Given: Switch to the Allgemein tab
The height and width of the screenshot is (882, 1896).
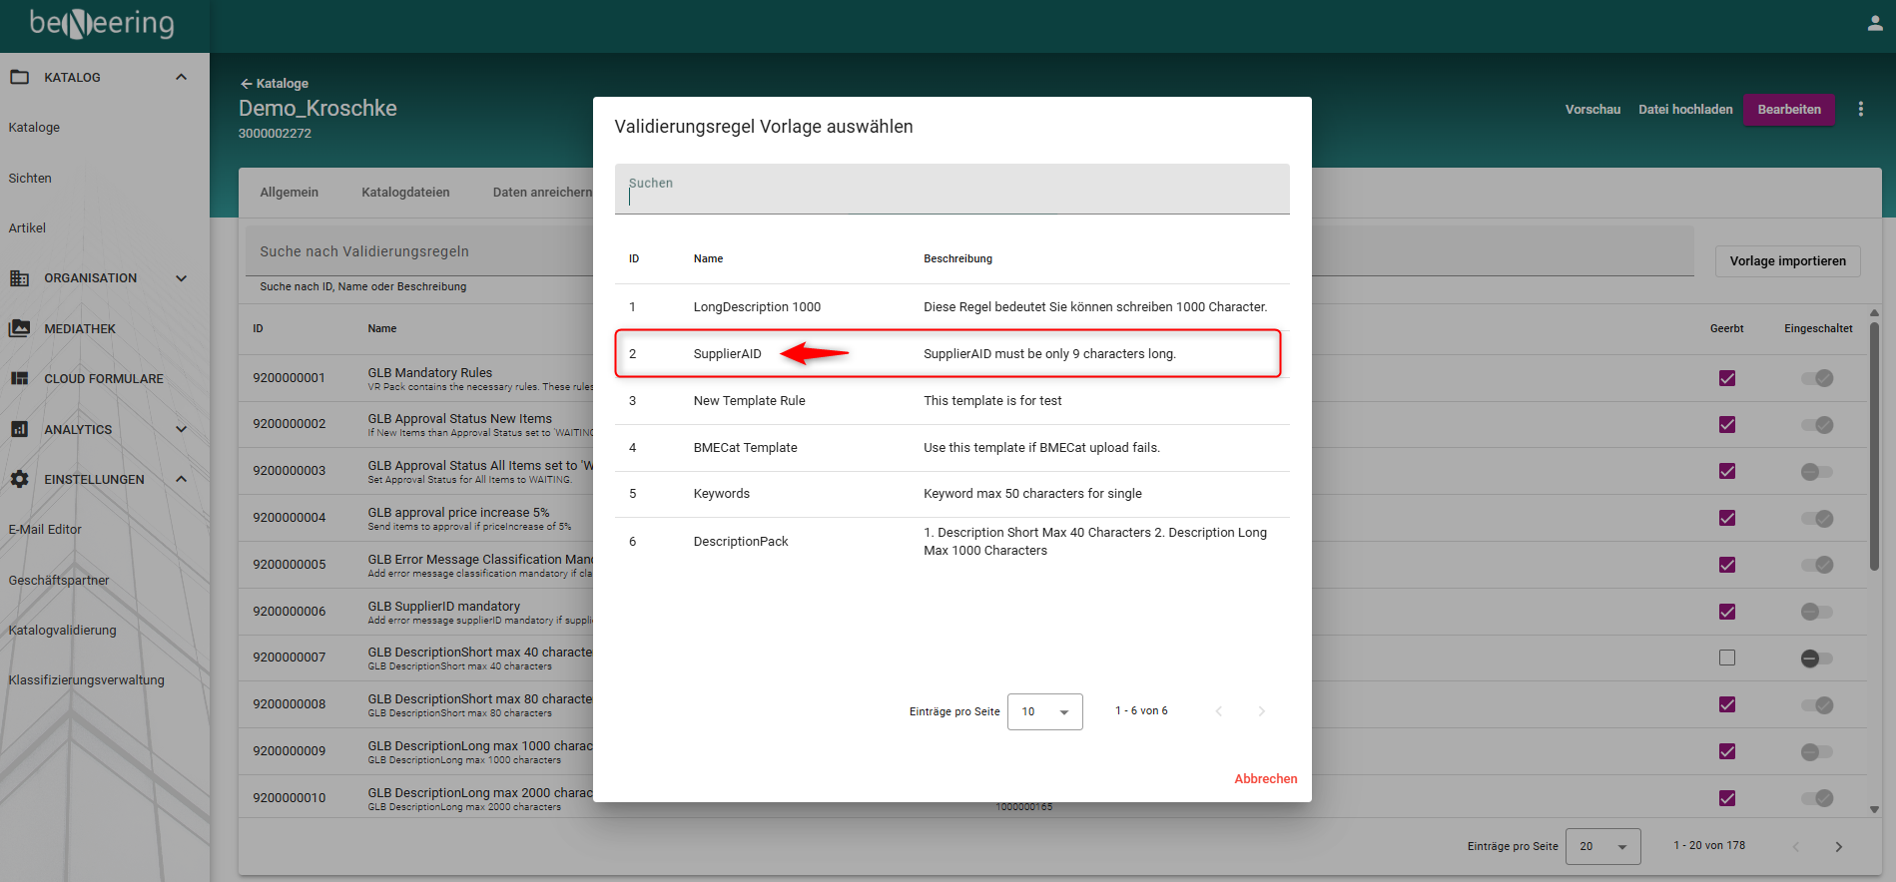Looking at the screenshot, I should [x=289, y=193].
